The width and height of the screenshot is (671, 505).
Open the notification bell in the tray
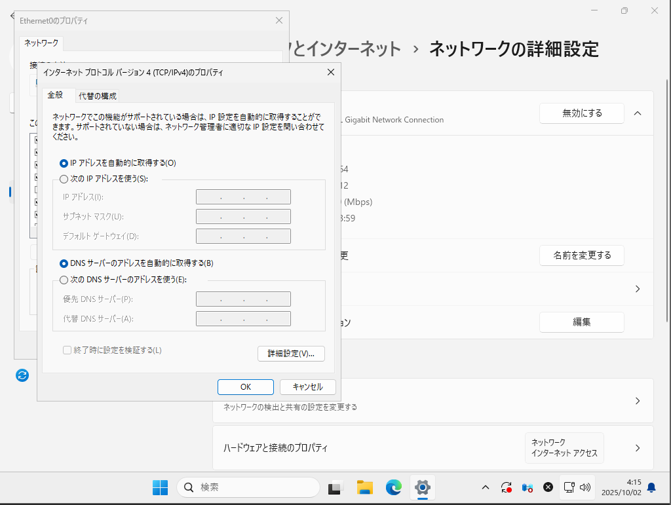tap(651, 487)
